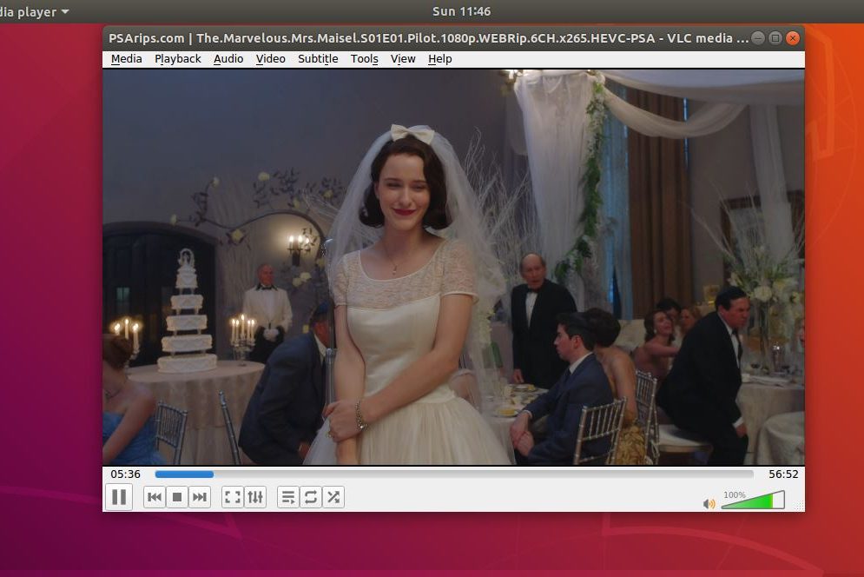The image size is (864, 577).
Task: Click the total duration 56:52 label
Action: [783, 474]
